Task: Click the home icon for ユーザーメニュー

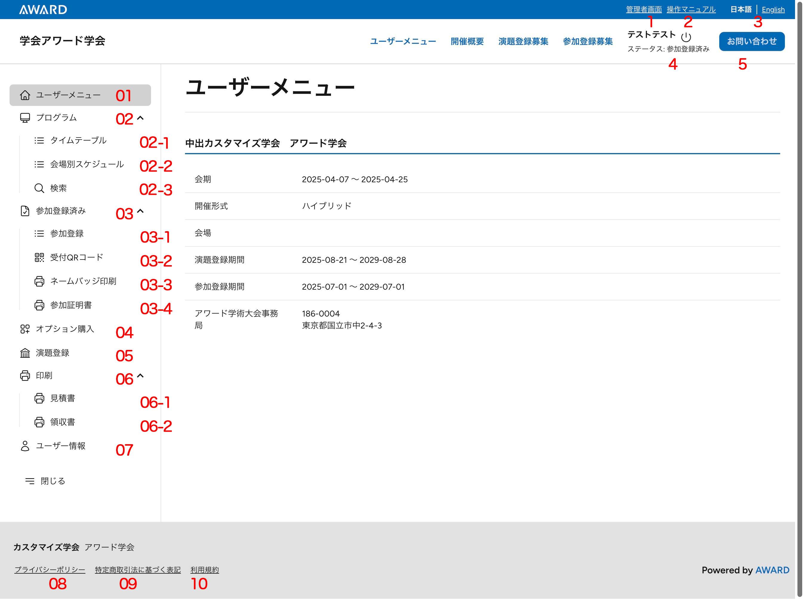Action: (x=25, y=95)
